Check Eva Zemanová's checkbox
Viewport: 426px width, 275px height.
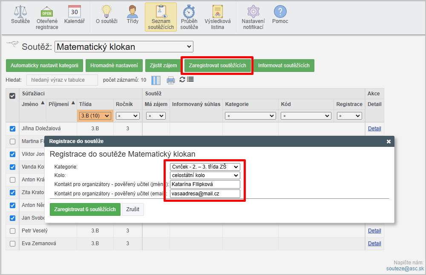pos(12,243)
